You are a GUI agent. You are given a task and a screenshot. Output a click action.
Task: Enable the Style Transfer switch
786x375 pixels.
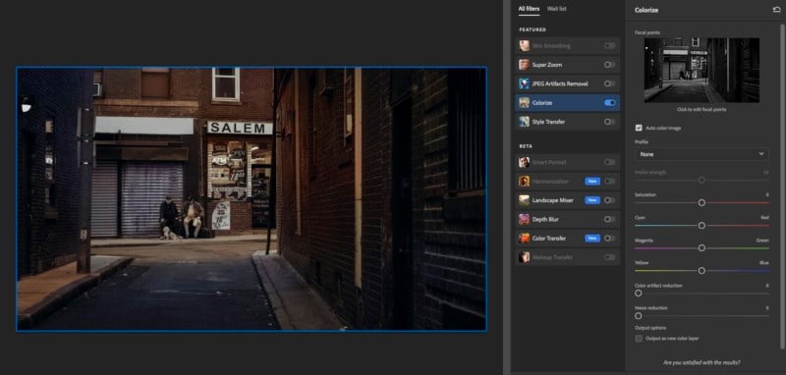pos(609,122)
